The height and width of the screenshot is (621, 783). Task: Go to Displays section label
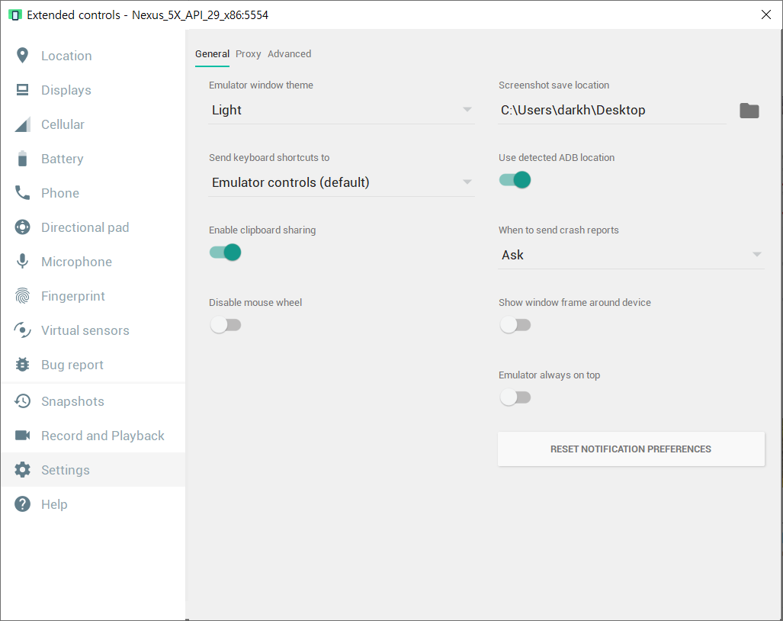[66, 91]
